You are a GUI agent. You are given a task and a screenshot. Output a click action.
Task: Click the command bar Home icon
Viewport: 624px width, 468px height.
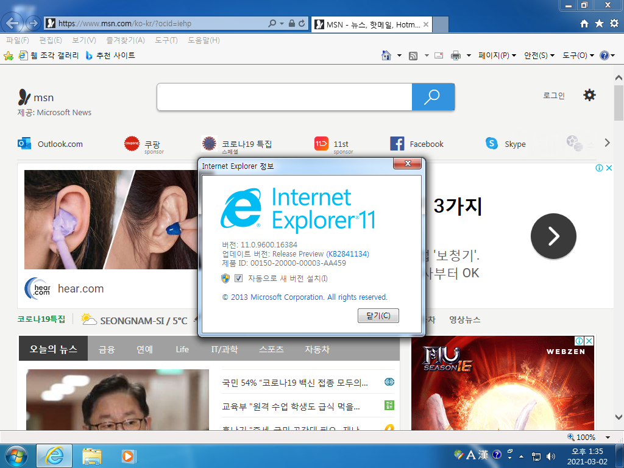pos(386,55)
